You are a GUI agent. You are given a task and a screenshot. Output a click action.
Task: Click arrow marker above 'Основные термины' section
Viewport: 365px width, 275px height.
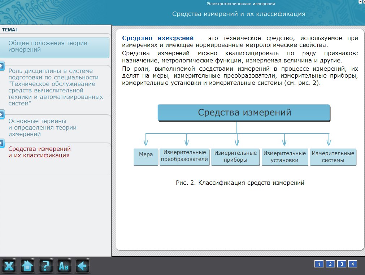pos(2,115)
